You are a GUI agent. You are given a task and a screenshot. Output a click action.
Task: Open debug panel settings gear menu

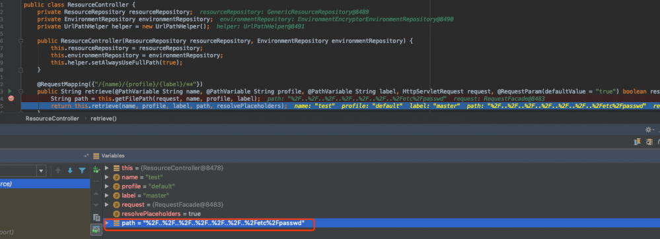(x=649, y=130)
